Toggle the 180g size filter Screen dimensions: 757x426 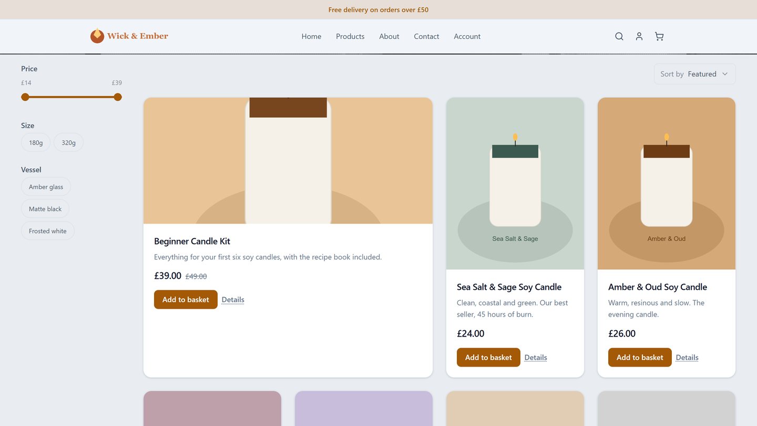(36, 143)
